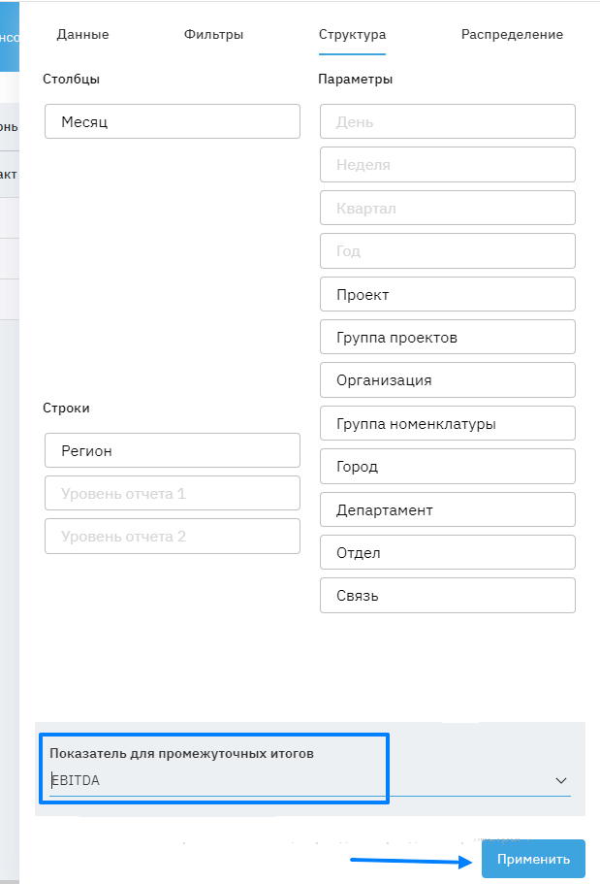This screenshot has height=884, width=600.
Task: Select the Месяц column field
Action: [173, 122]
